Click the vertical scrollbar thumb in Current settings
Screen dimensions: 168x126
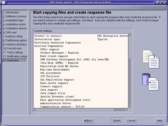tap(130, 48)
